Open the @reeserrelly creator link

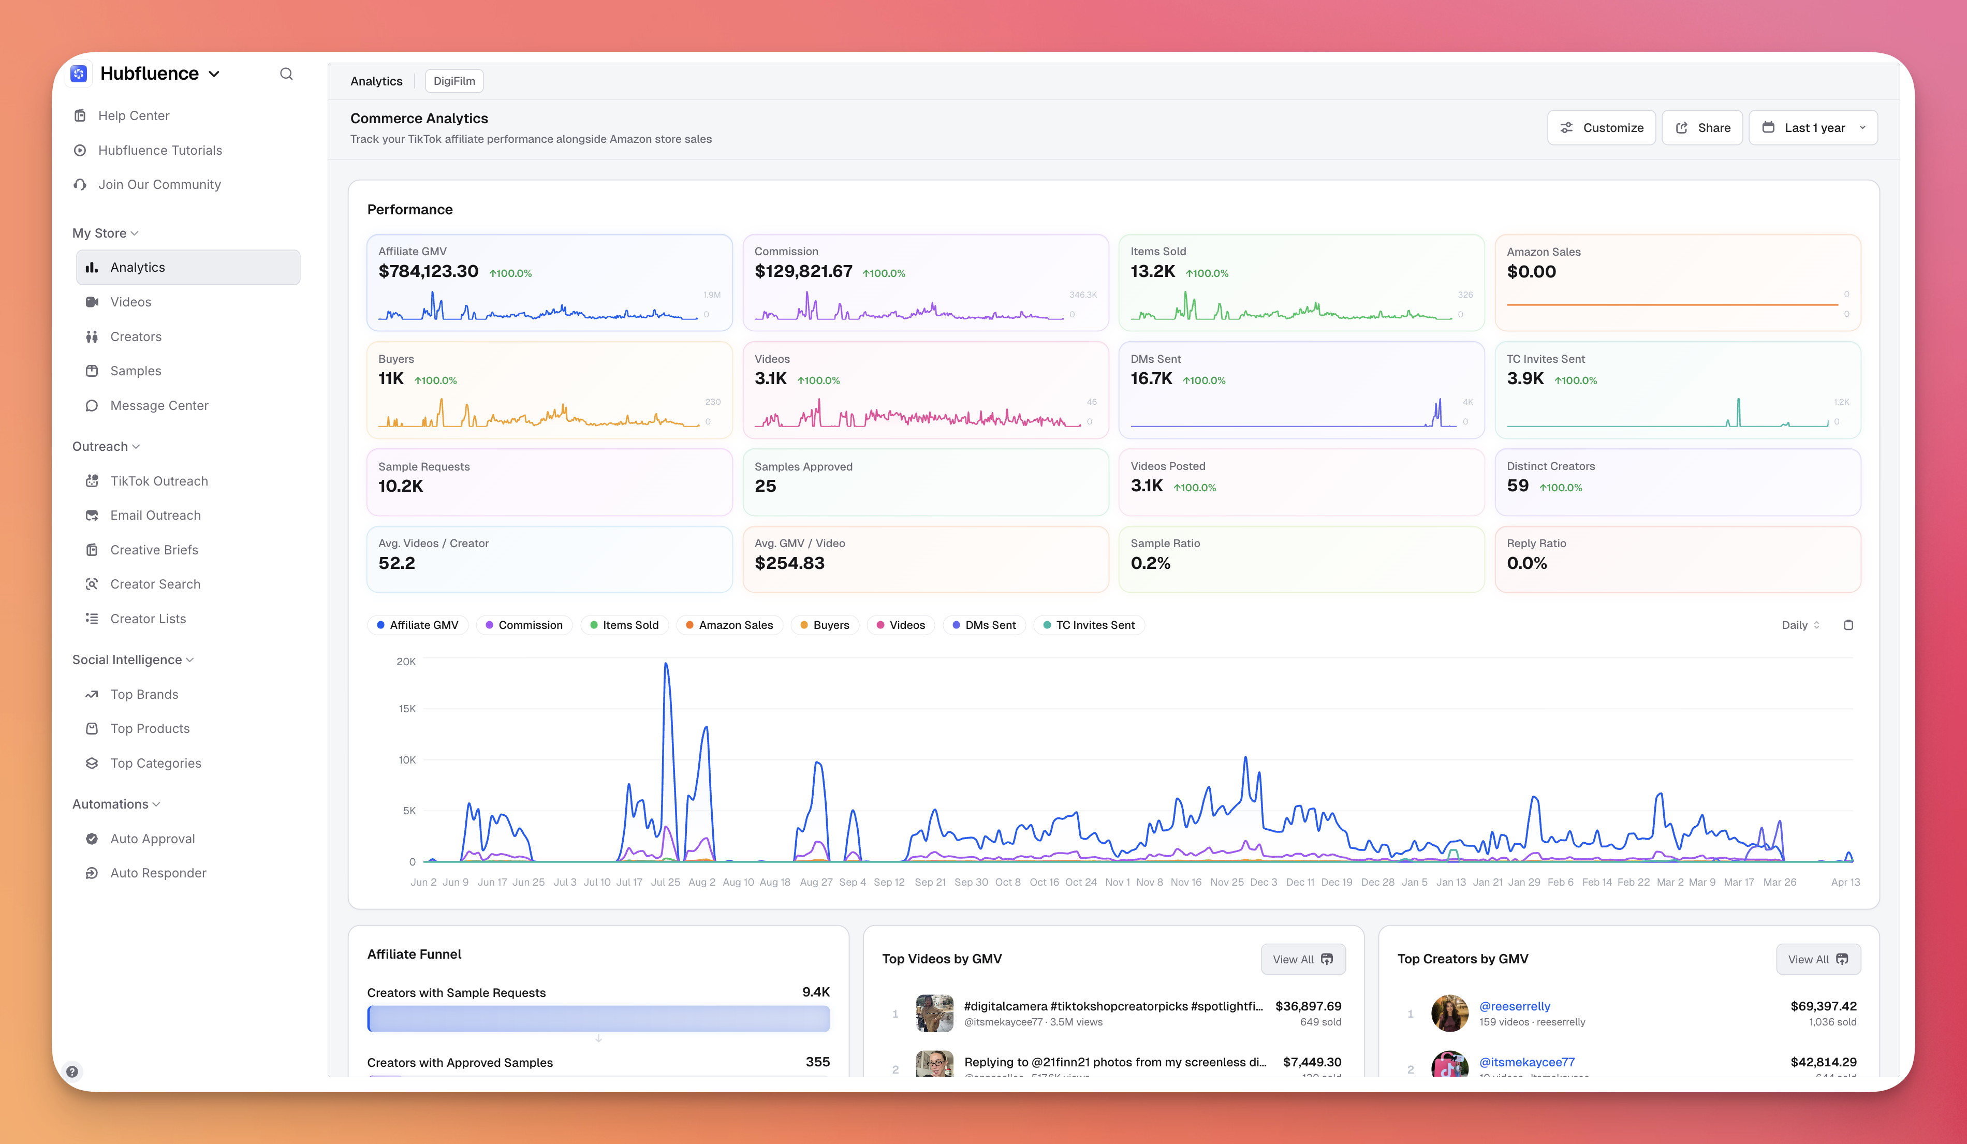(x=1514, y=1006)
